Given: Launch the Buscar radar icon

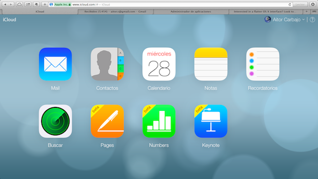Looking at the screenshot, I should coord(55,121).
